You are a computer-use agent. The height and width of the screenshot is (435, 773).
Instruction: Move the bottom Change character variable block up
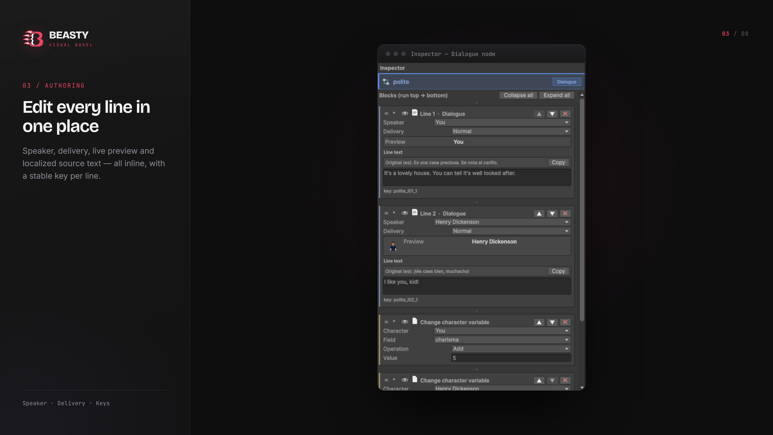[539, 381]
